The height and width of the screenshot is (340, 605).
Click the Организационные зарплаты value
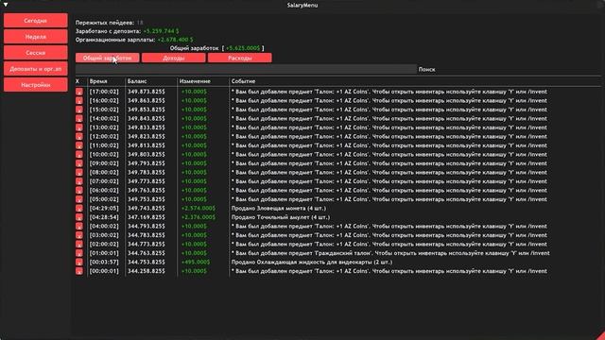[x=176, y=40]
